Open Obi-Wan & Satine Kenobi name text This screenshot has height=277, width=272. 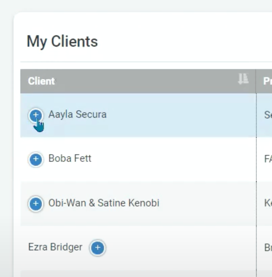[x=104, y=203]
